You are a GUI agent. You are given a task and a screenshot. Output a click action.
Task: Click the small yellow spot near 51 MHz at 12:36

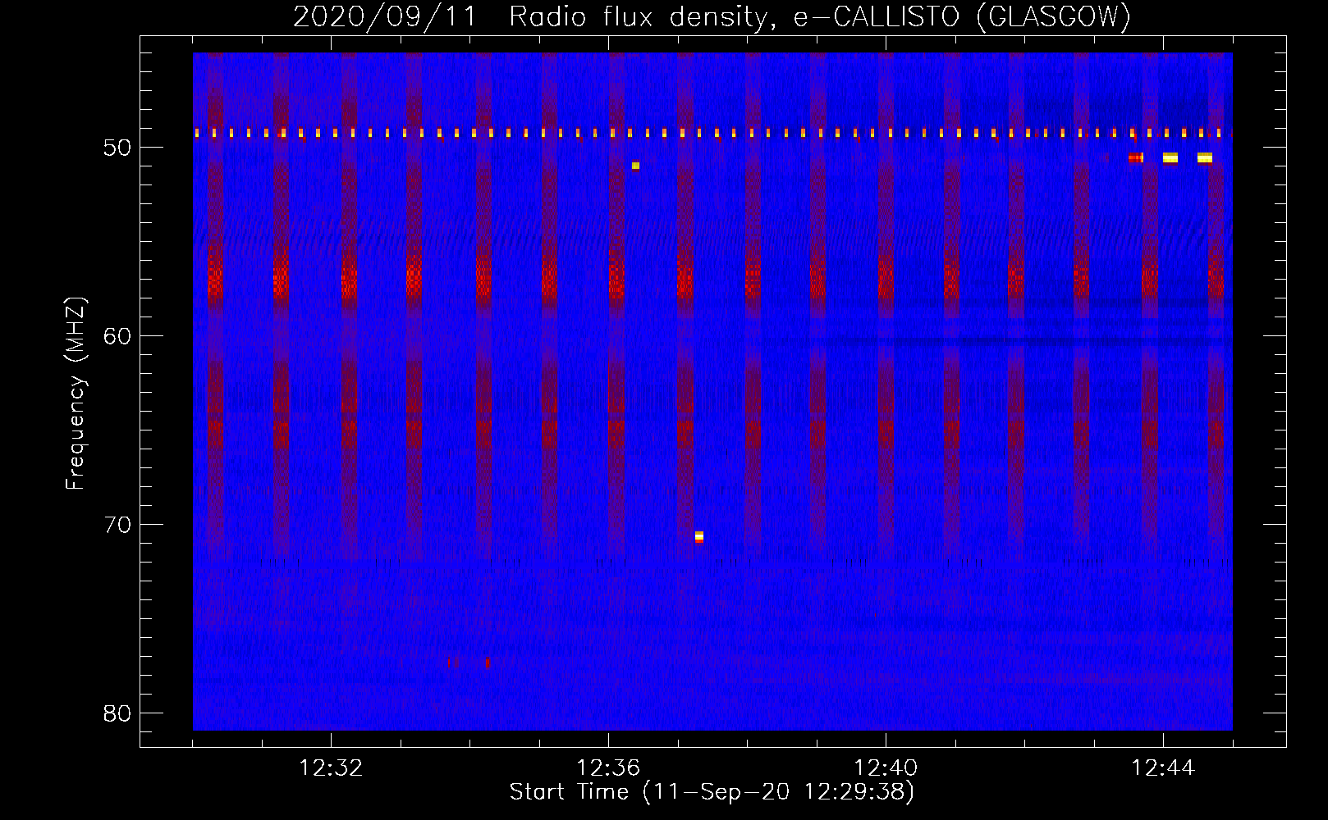click(x=635, y=166)
